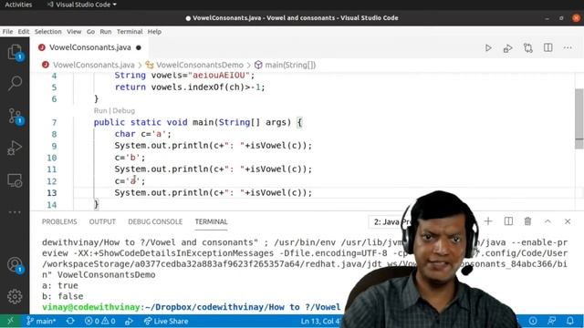Create a new terminal with plus icon
584x328 pixels.
pyautogui.click(x=488, y=221)
